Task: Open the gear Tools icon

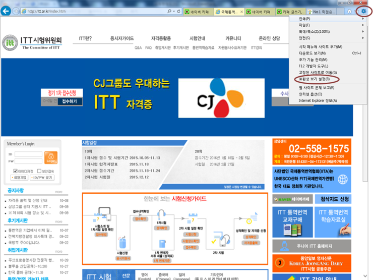Action: [x=363, y=11]
